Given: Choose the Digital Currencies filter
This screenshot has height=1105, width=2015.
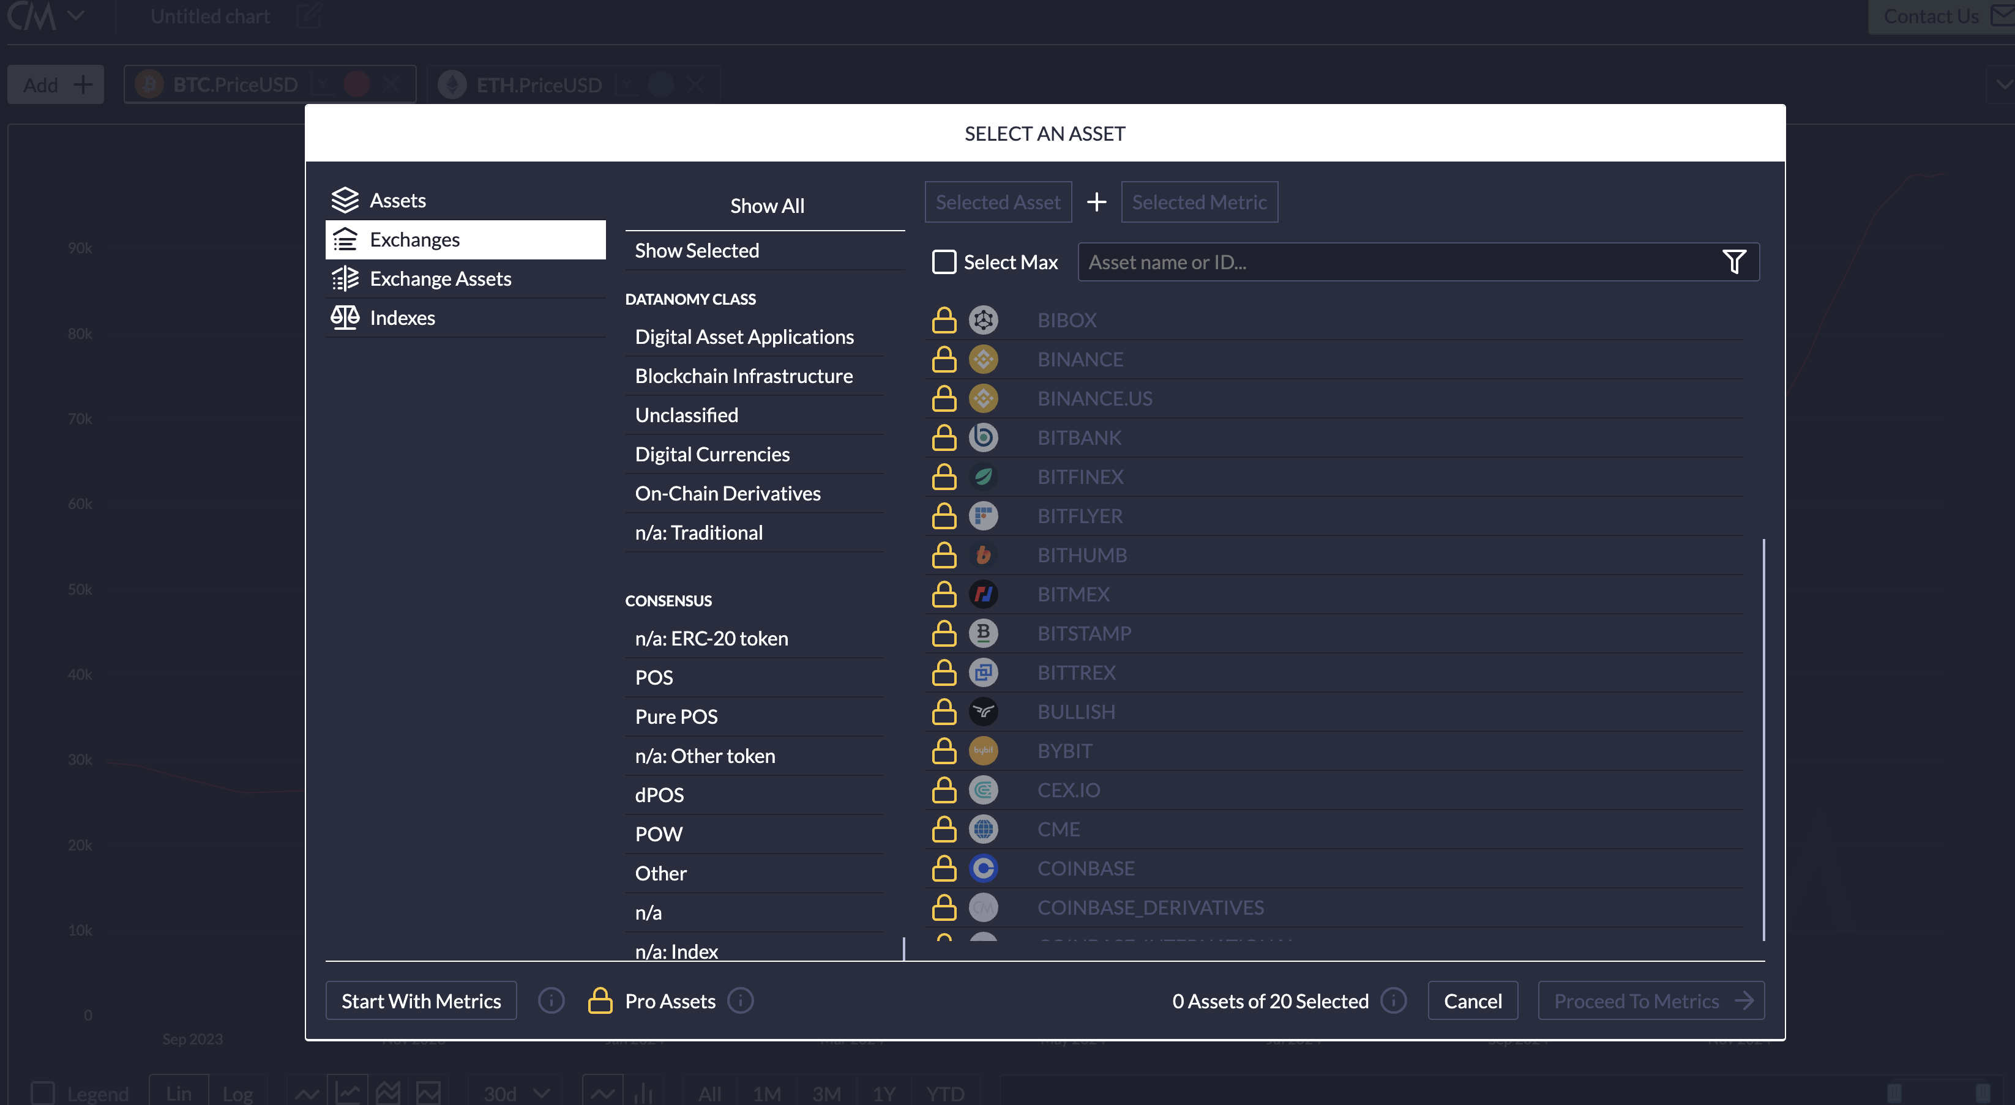Looking at the screenshot, I should coord(712,455).
